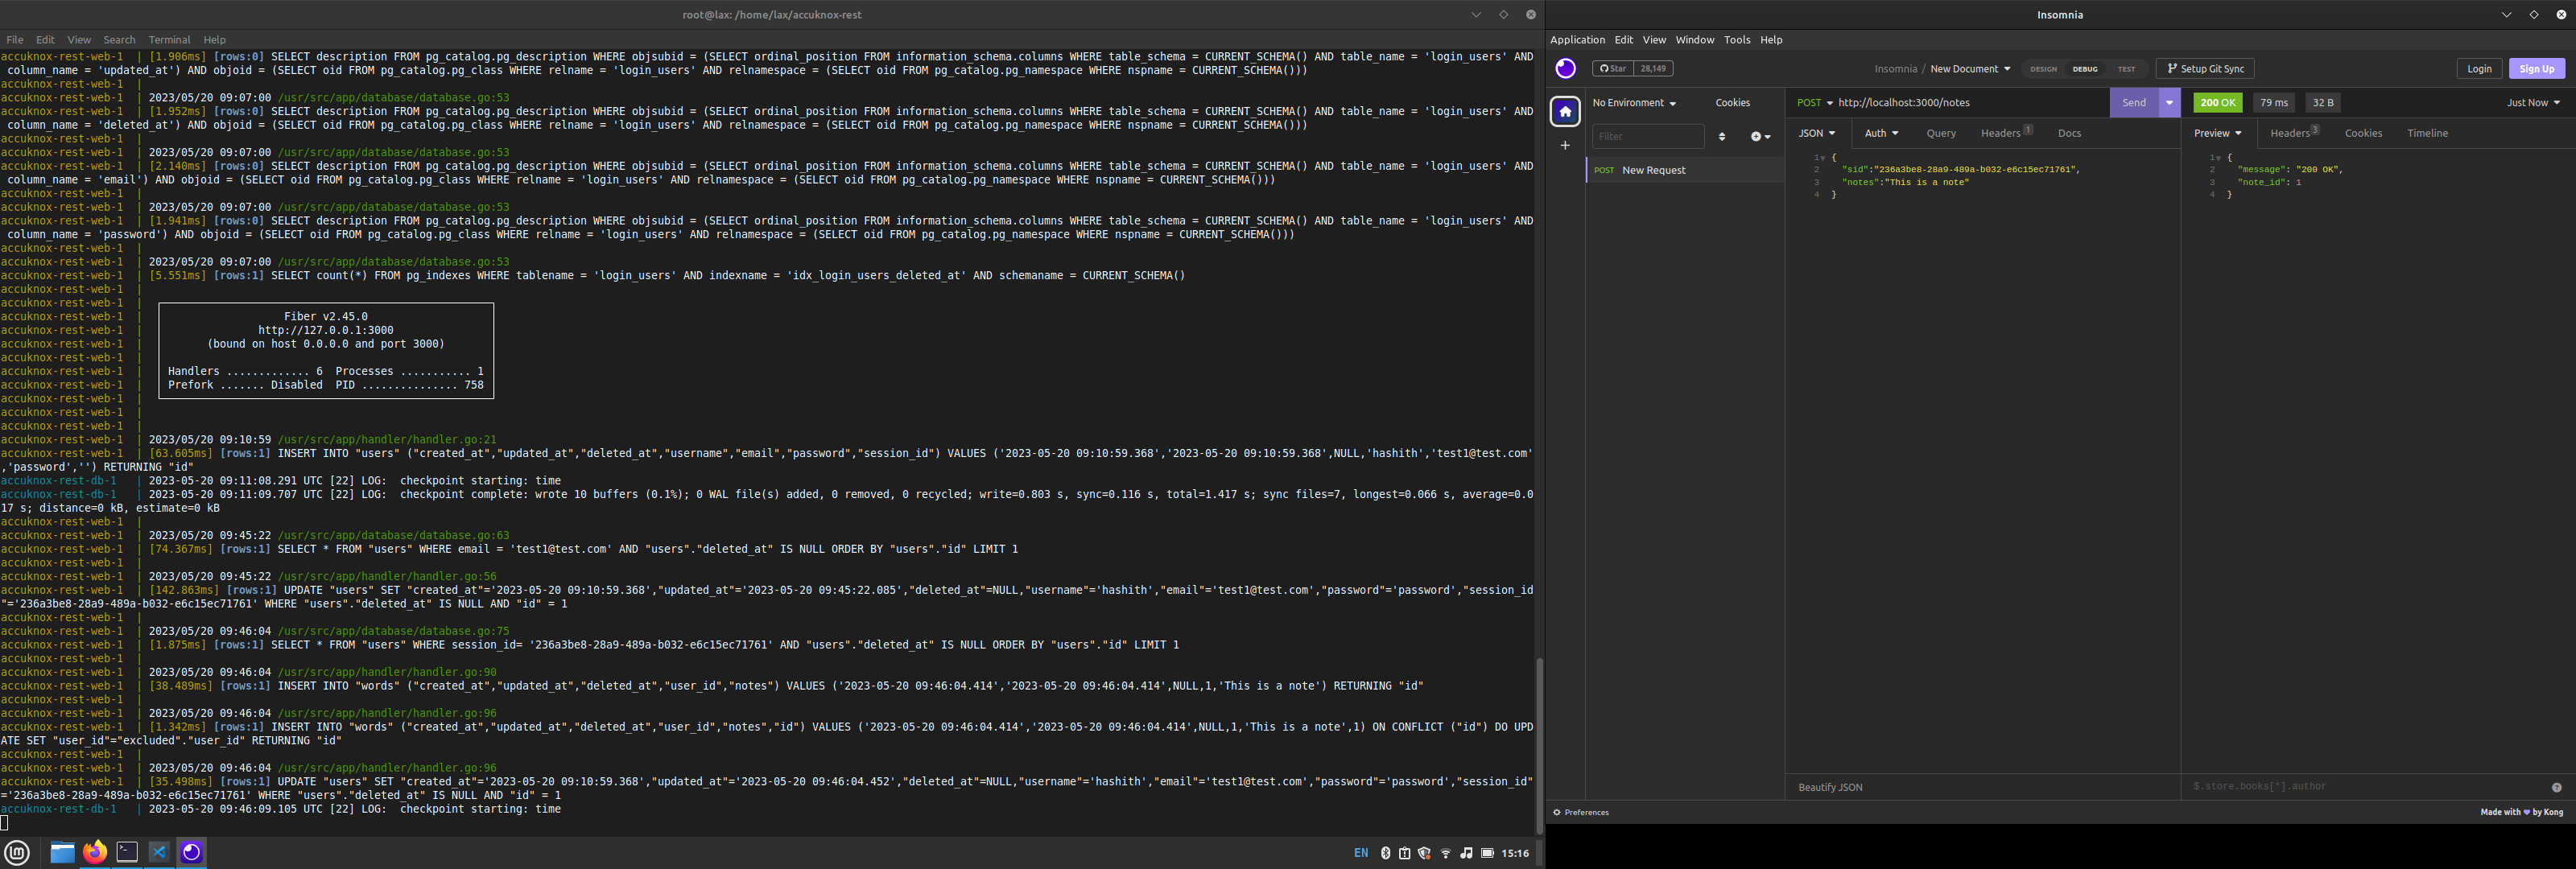Open VS Code from the taskbar
This screenshot has height=869, width=2576.
(159, 852)
